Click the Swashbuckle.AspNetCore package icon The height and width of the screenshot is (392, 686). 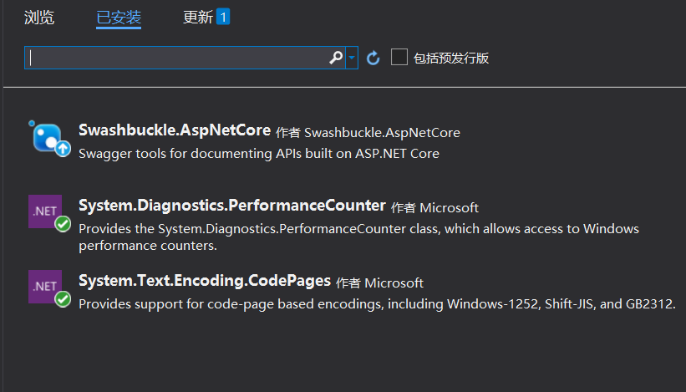[x=49, y=138]
